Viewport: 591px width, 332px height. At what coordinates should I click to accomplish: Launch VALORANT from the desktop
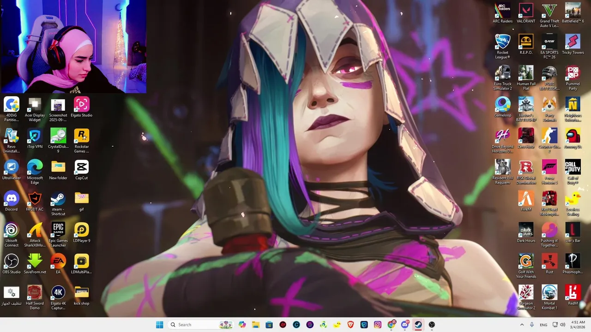tap(526, 13)
